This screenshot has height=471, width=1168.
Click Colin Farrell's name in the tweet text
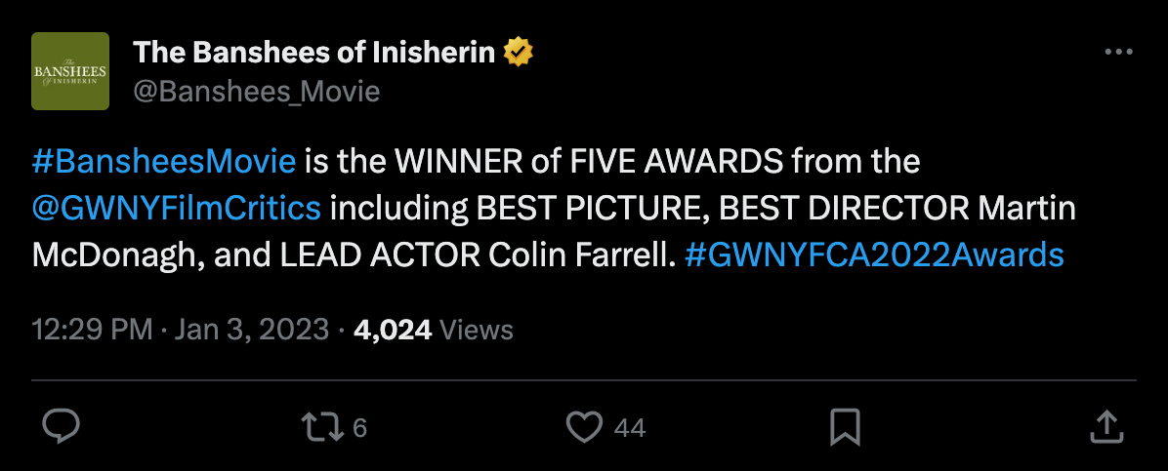coord(582,255)
